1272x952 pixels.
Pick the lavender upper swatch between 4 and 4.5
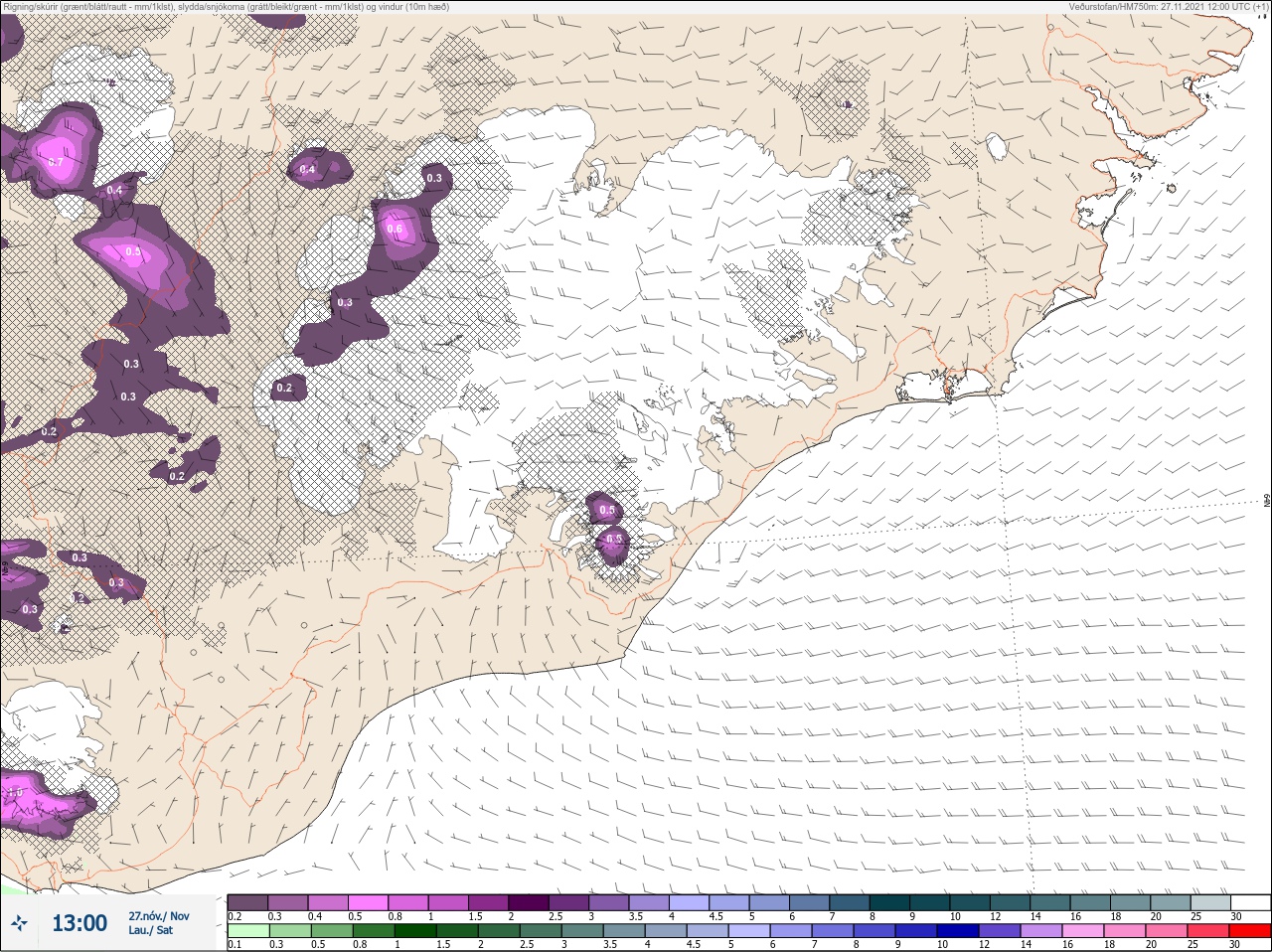[689, 902]
